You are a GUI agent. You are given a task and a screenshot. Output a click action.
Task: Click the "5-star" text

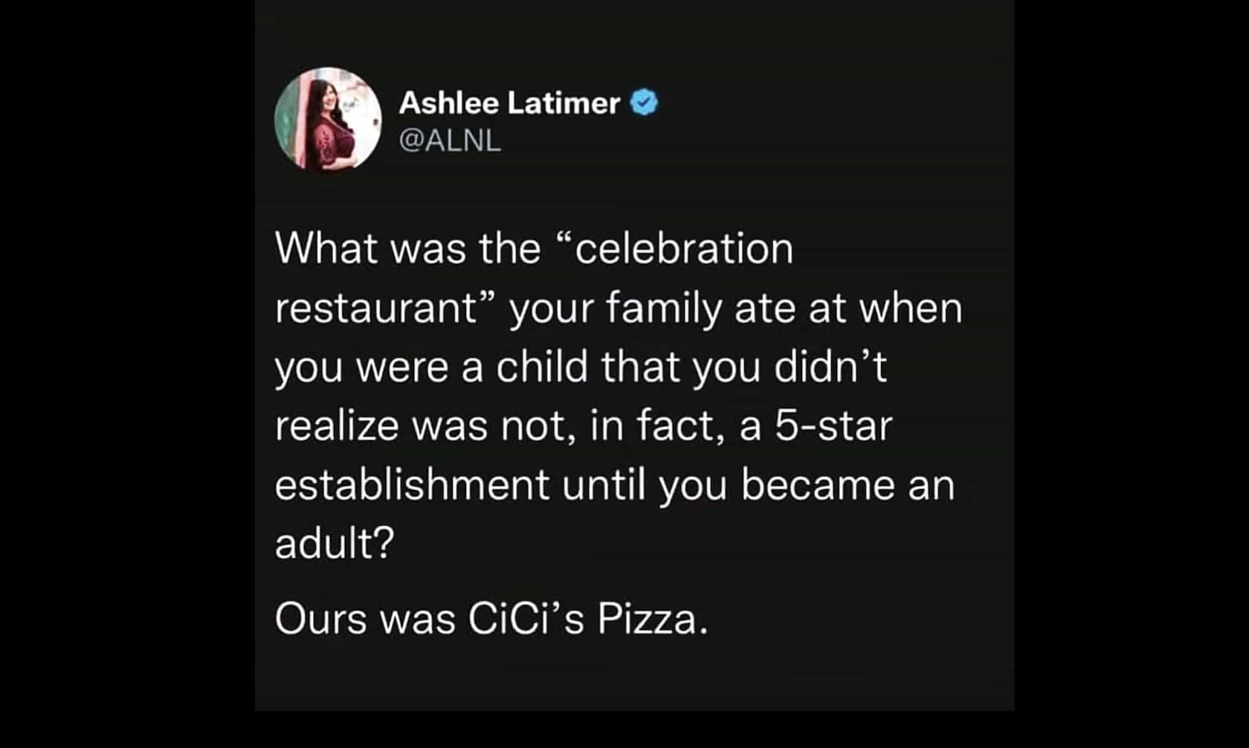[x=833, y=426]
